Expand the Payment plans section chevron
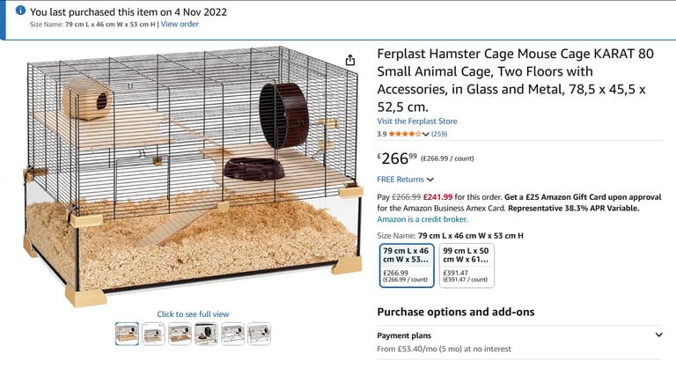 (x=658, y=335)
